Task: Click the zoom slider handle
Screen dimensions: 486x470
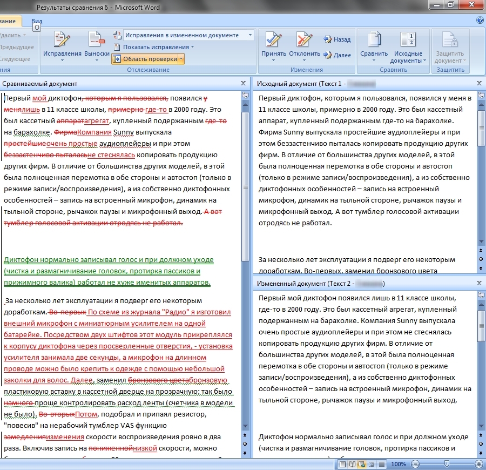Action: click(447, 464)
